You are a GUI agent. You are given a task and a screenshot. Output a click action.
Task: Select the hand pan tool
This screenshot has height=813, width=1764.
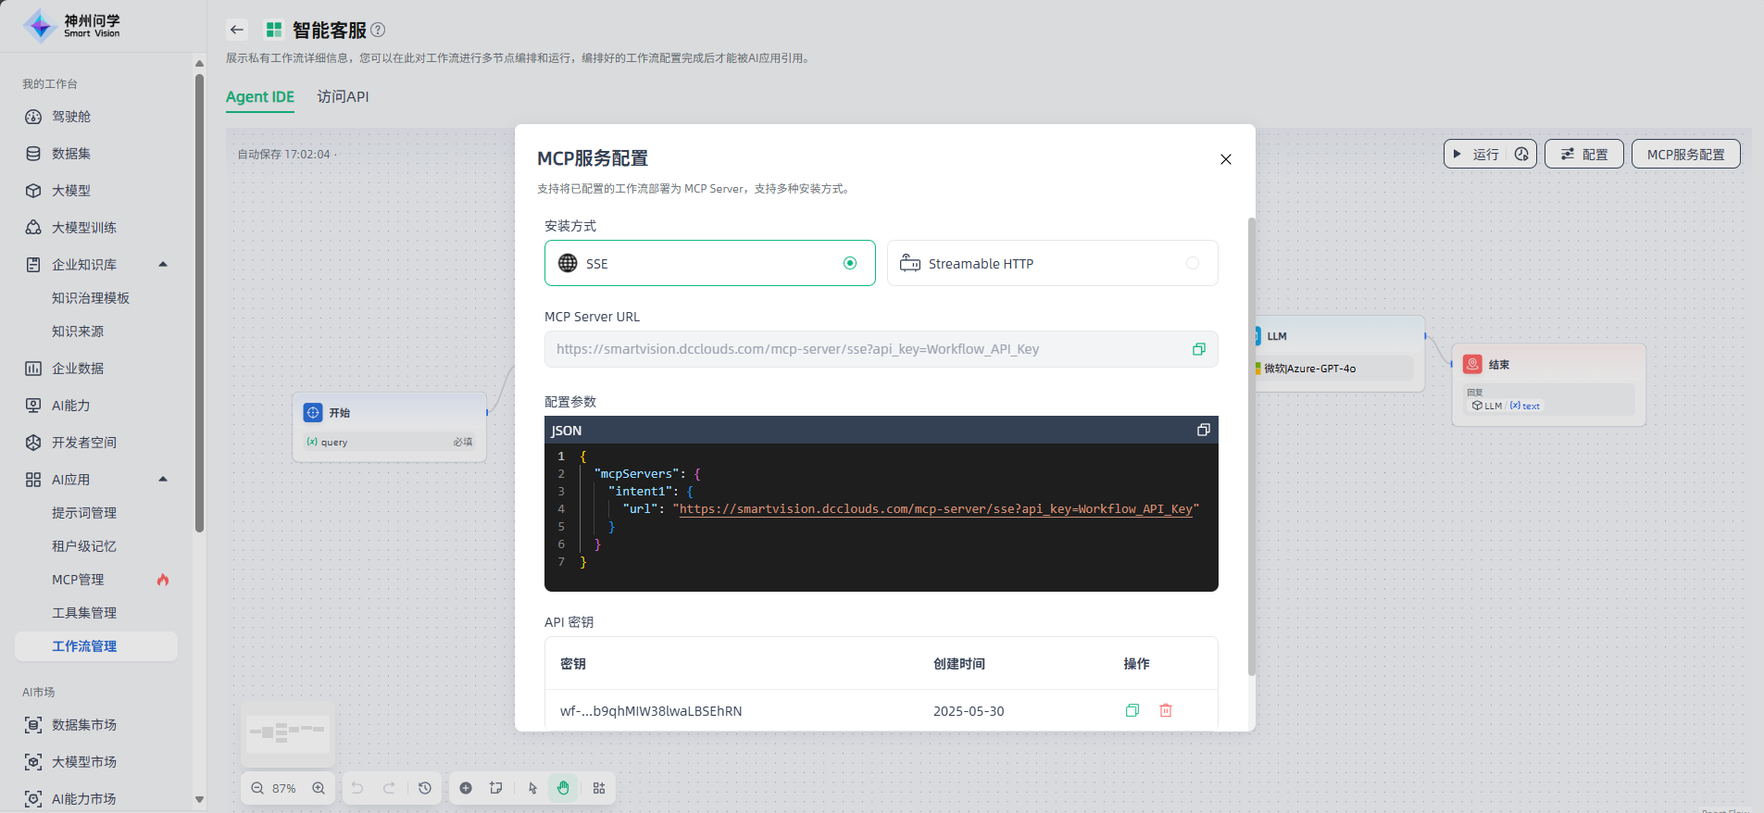[x=563, y=788]
